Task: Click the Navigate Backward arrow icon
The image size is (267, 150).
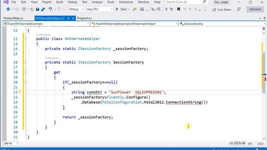Action: coord(8,9)
